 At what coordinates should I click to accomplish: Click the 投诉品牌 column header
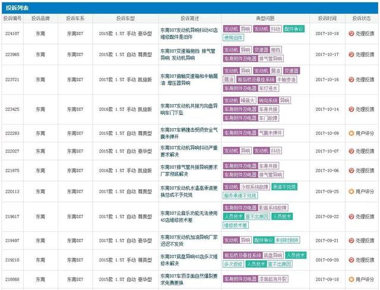point(40,18)
